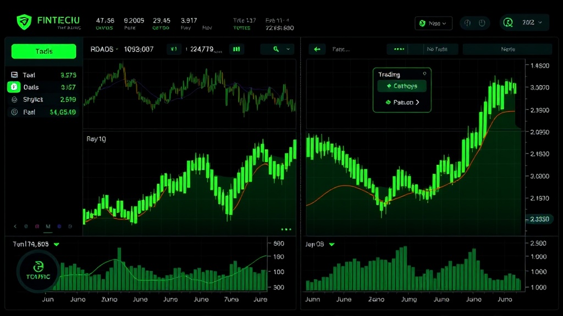Open the Pataen submenu in Trading popup

402,102
